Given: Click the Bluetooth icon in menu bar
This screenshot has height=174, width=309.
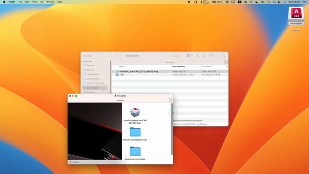Looking at the screenshot, I should click(251, 2).
